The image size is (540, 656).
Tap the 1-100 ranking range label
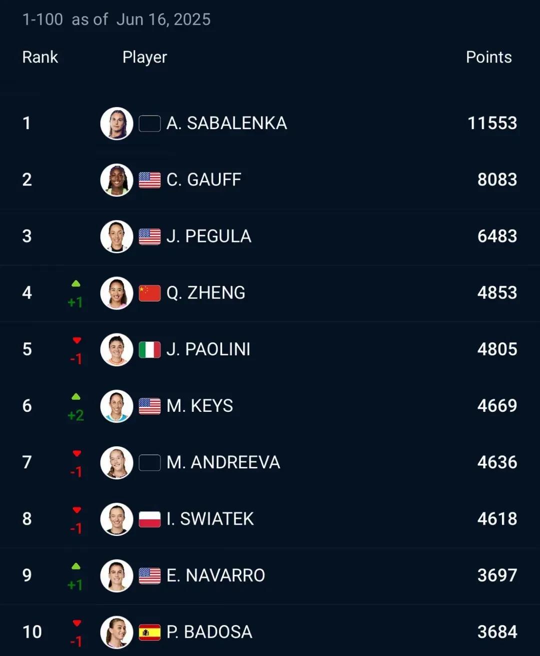coord(42,20)
